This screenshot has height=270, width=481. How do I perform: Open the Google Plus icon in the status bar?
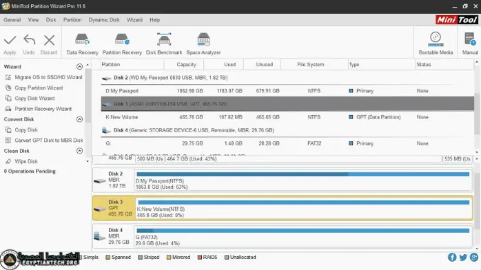pos(474,258)
